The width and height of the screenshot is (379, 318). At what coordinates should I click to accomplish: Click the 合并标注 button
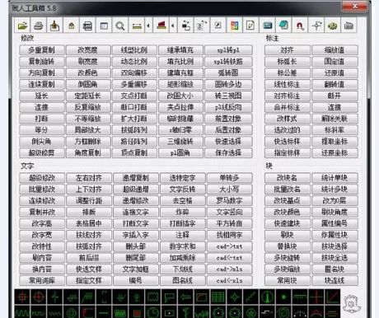(x=288, y=107)
